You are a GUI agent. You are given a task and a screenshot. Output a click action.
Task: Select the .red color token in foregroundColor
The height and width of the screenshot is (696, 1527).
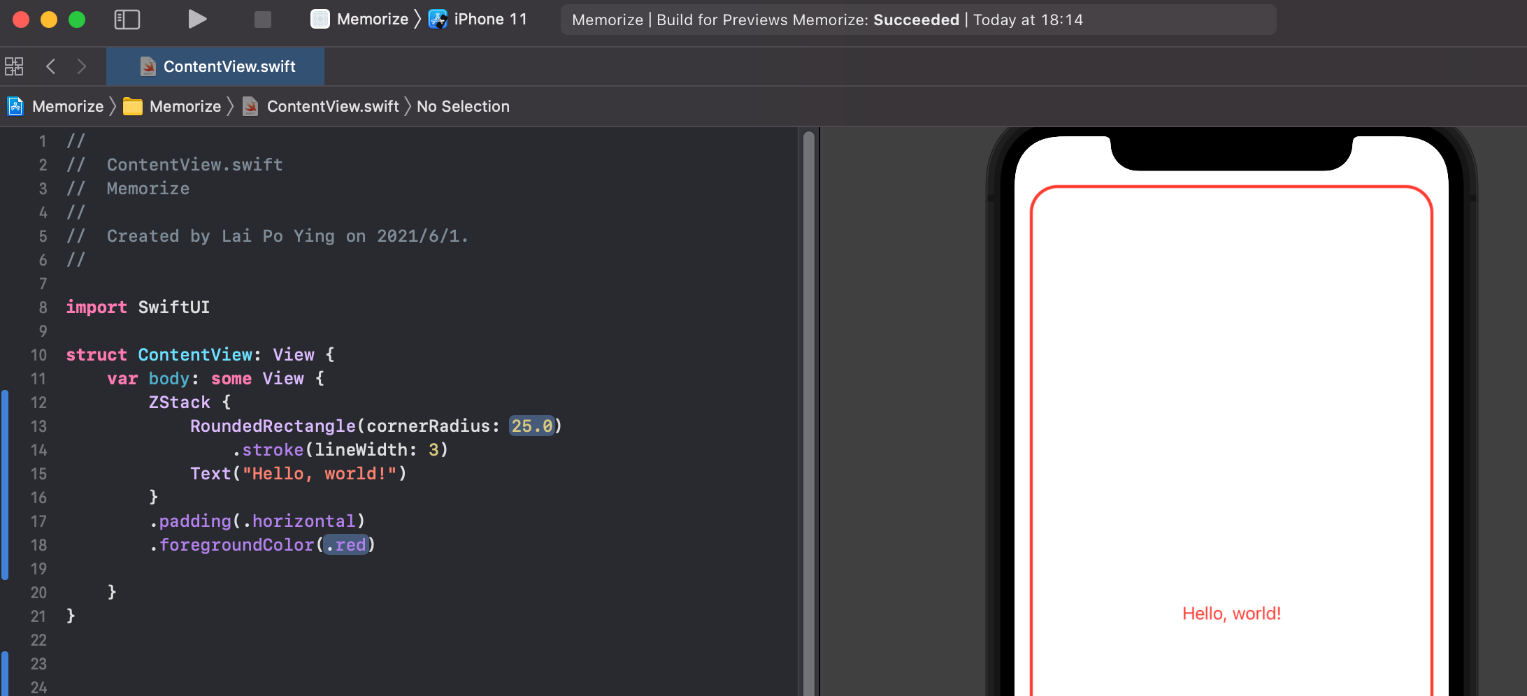coord(345,545)
